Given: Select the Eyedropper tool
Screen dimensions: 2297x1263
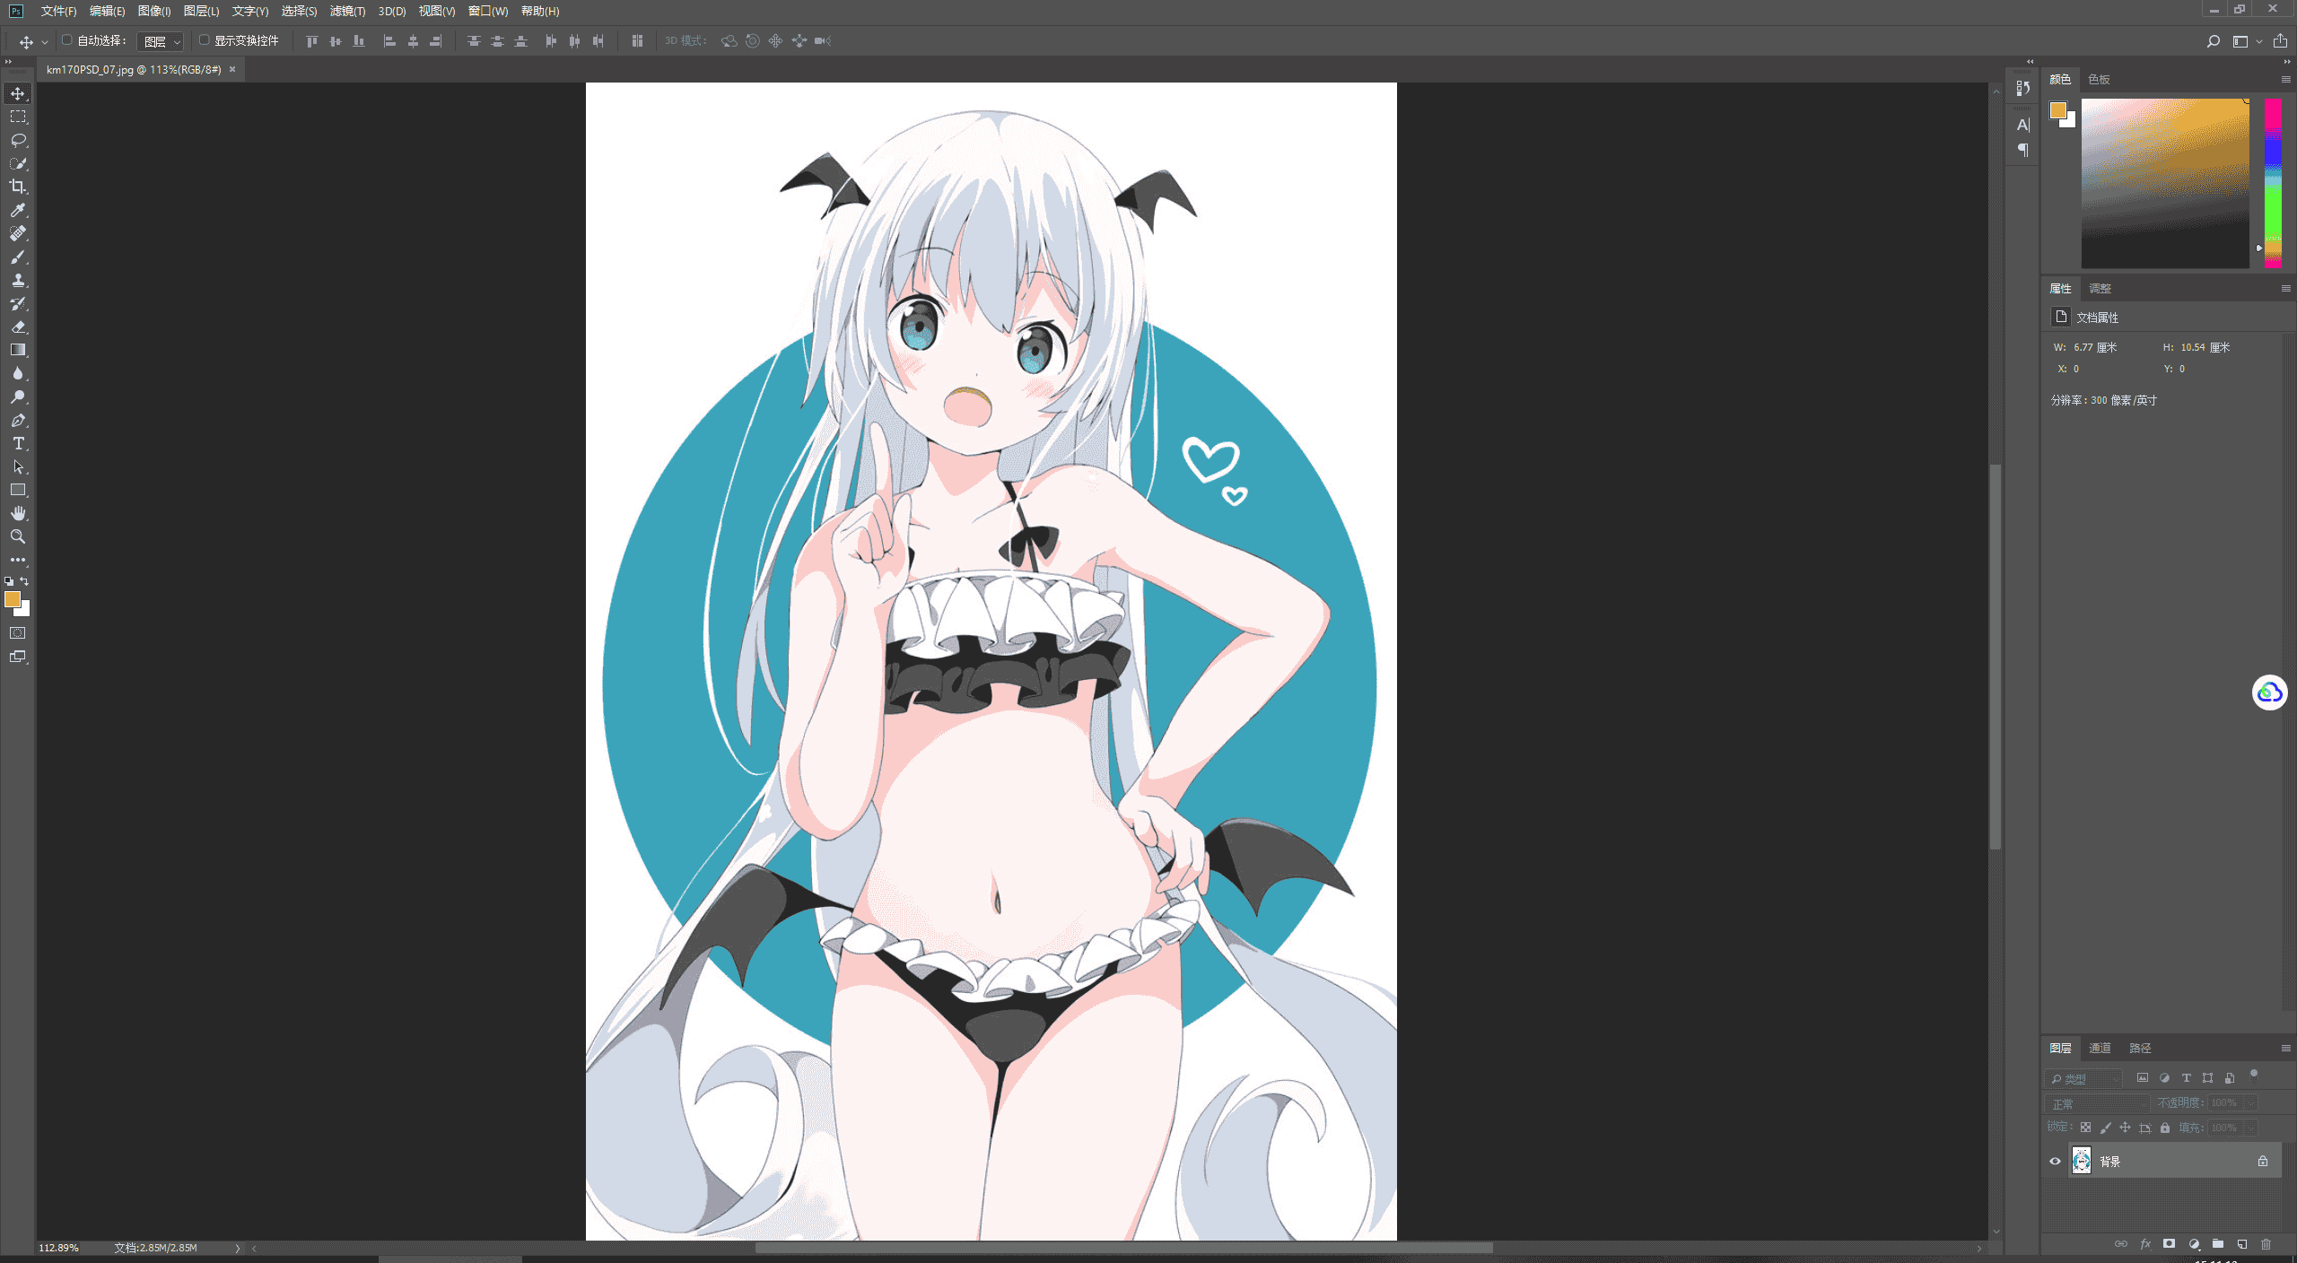Looking at the screenshot, I should pyautogui.click(x=18, y=210).
